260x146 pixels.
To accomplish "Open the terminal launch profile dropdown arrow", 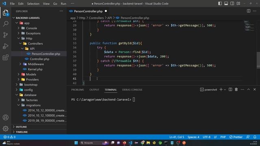I will [x=225, y=90].
